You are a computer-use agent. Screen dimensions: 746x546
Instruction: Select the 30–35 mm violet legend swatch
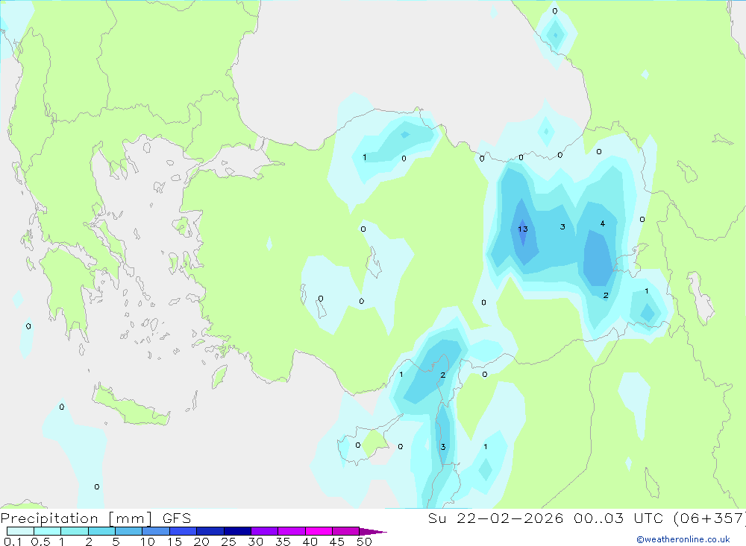265,531
